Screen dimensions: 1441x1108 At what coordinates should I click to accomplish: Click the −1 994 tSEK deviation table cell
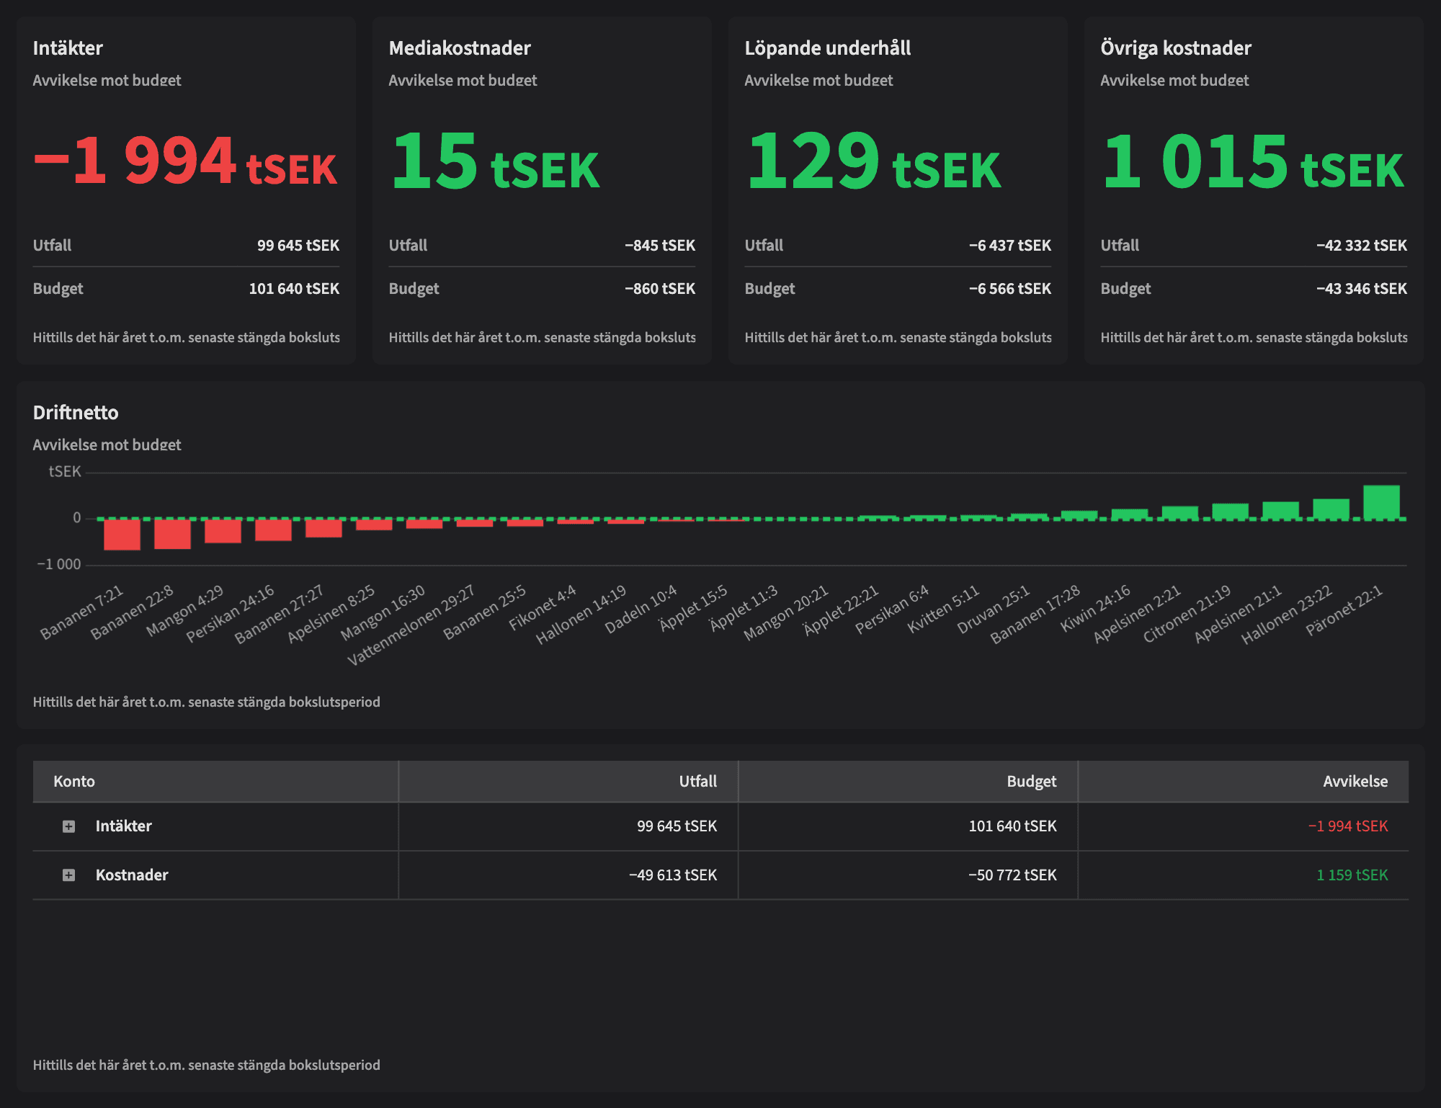pyautogui.click(x=1347, y=826)
